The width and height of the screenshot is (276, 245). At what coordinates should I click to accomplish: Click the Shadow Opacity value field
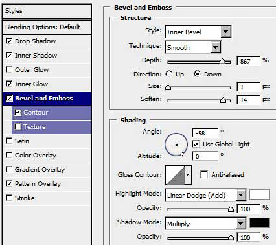click(x=248, y=237)
